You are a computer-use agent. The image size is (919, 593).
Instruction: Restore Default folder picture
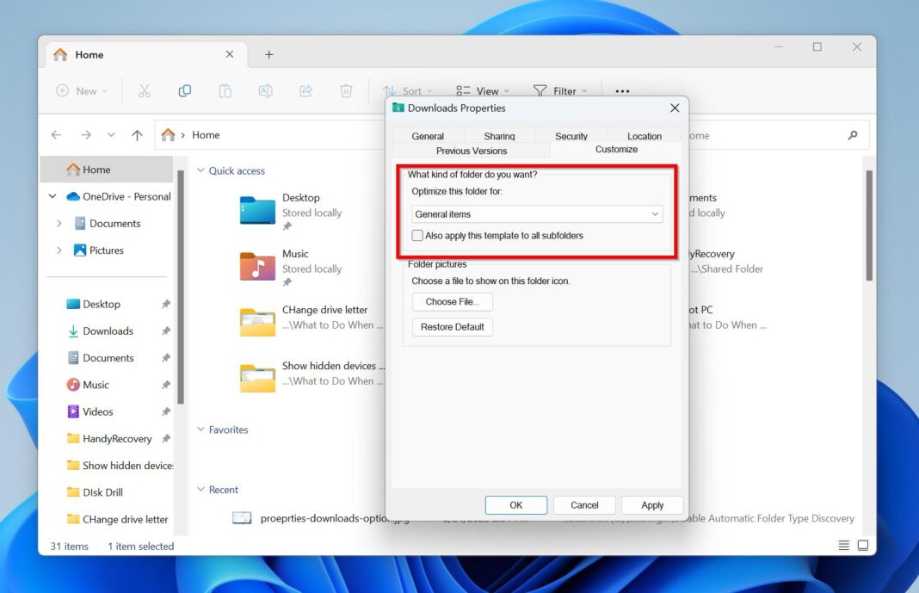(x=452, y=326)
